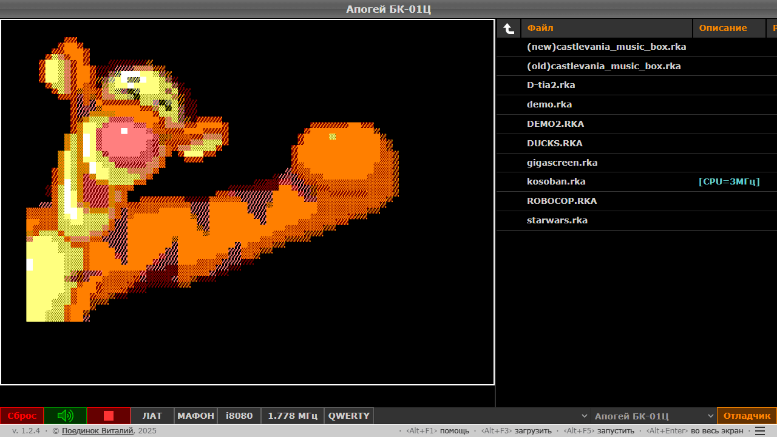Select file ROBOCOP.RKA
The image size is (777, 437).
coord(562,201)
